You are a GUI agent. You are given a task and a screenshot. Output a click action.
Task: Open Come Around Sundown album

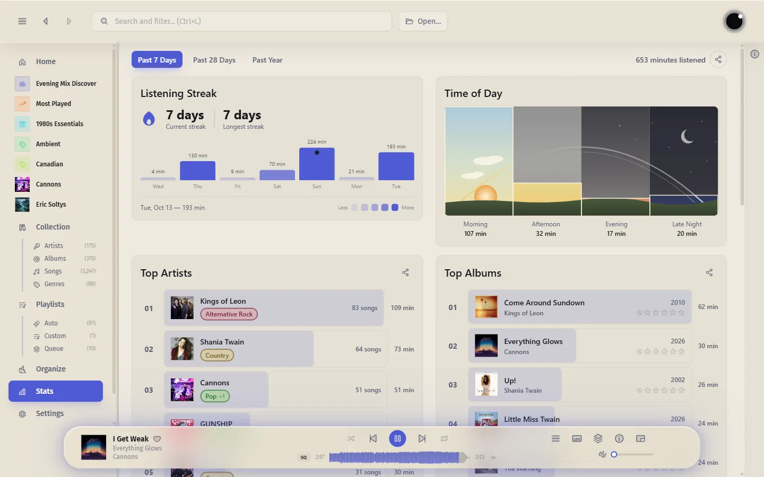point(580,307)
